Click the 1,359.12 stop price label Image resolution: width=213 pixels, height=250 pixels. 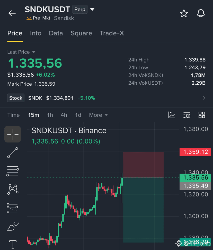(195, 152)
